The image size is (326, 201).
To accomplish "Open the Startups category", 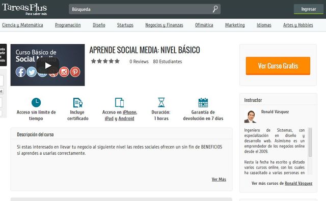I will tap(125, 25).
